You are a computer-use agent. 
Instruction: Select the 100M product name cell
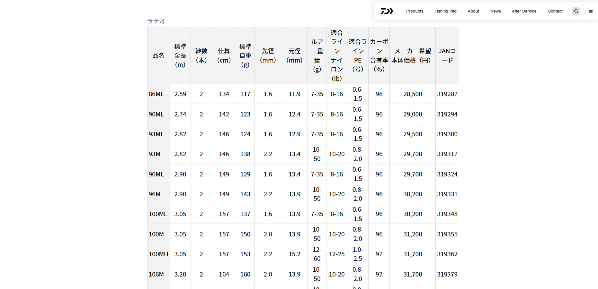[x=158, y=234]
